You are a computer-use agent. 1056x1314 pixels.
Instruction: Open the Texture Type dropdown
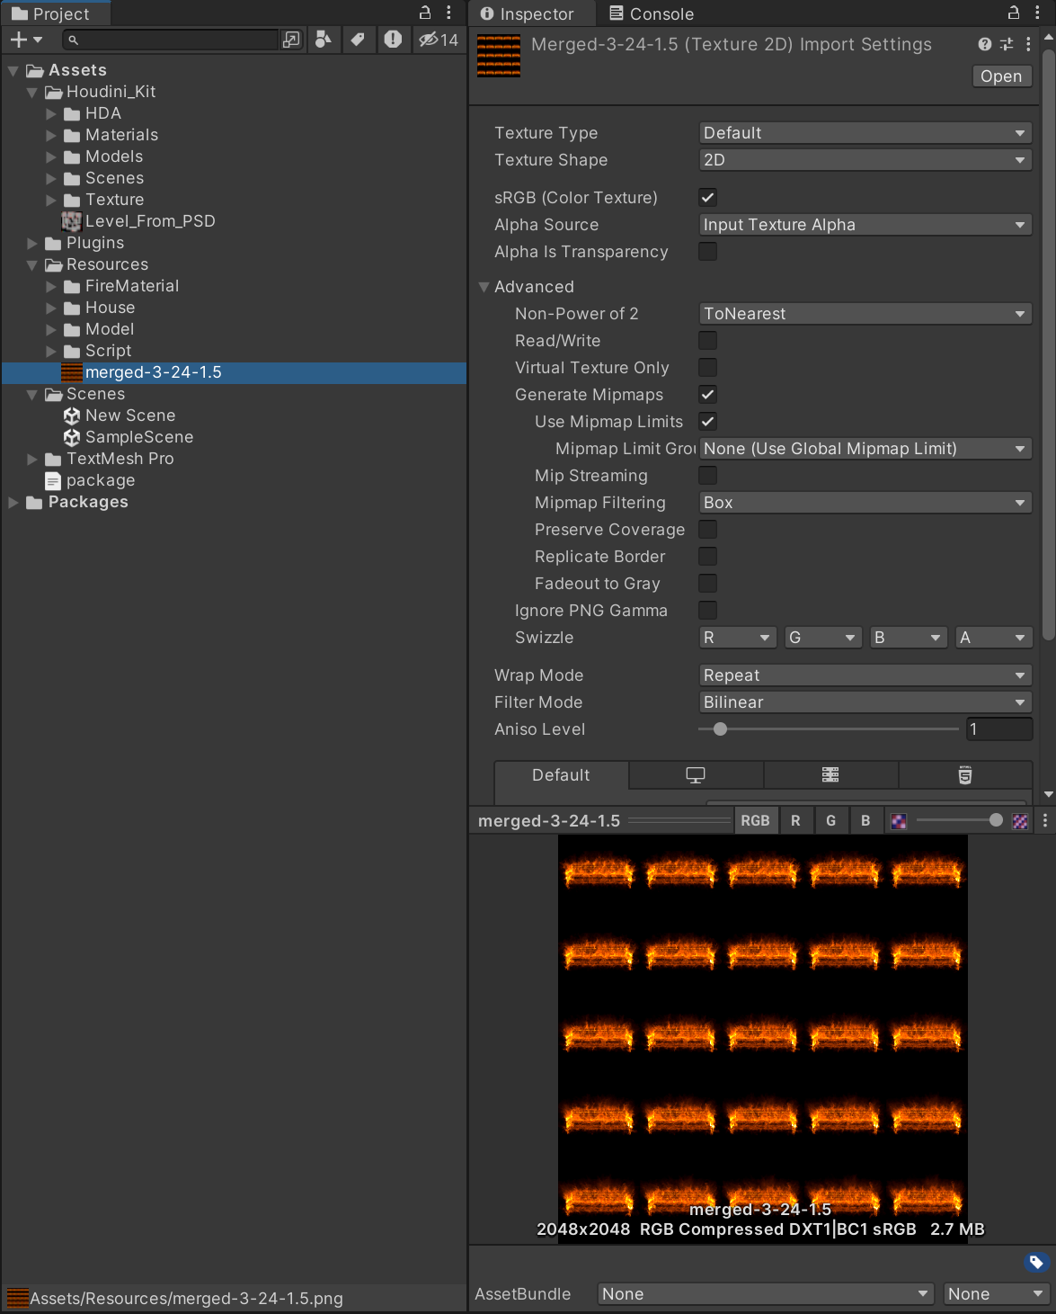(x=864, y=132)
